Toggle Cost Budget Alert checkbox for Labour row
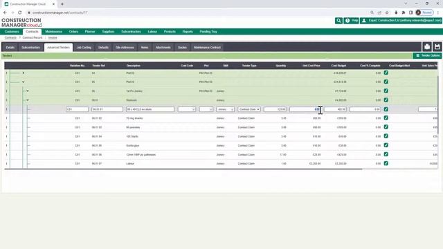This screenshot has height=249, width=443. tap(386, 163)
